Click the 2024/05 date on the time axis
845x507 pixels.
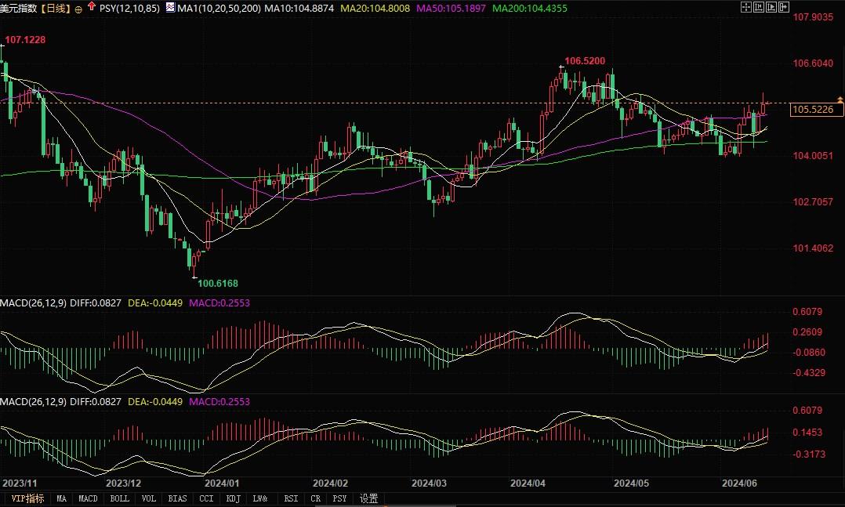tap(632, 483)
